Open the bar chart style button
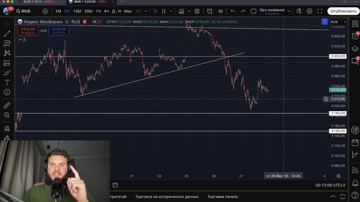Viewport: 360px width, 202px height. [164, 11]
